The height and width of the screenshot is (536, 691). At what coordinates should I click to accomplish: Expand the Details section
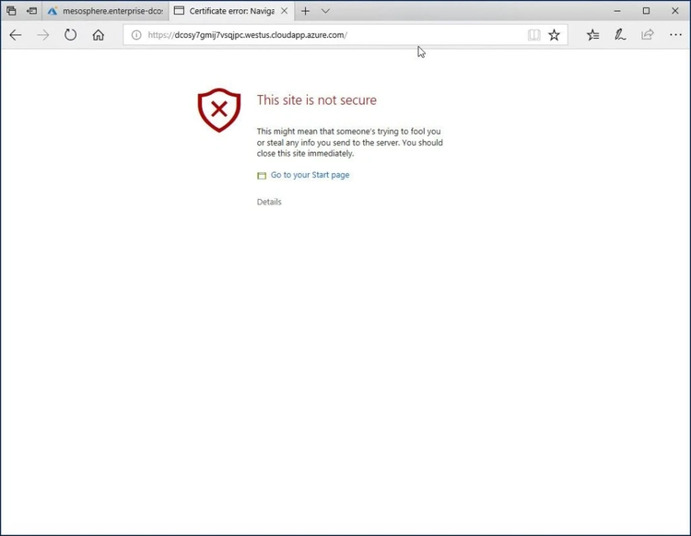point(269,202)
